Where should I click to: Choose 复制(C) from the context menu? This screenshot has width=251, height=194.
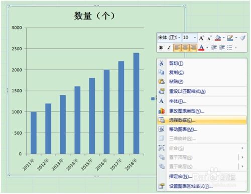coord(202,72)
